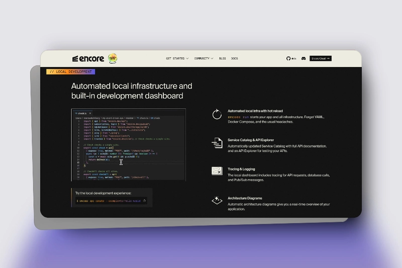Click the 'Automated local infrastructure' main heading
This screenshot has height=268, width=402.
[132, 91]
